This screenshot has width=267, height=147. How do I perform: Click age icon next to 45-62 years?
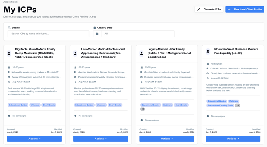pyautogui.click(x=207, y=64)
